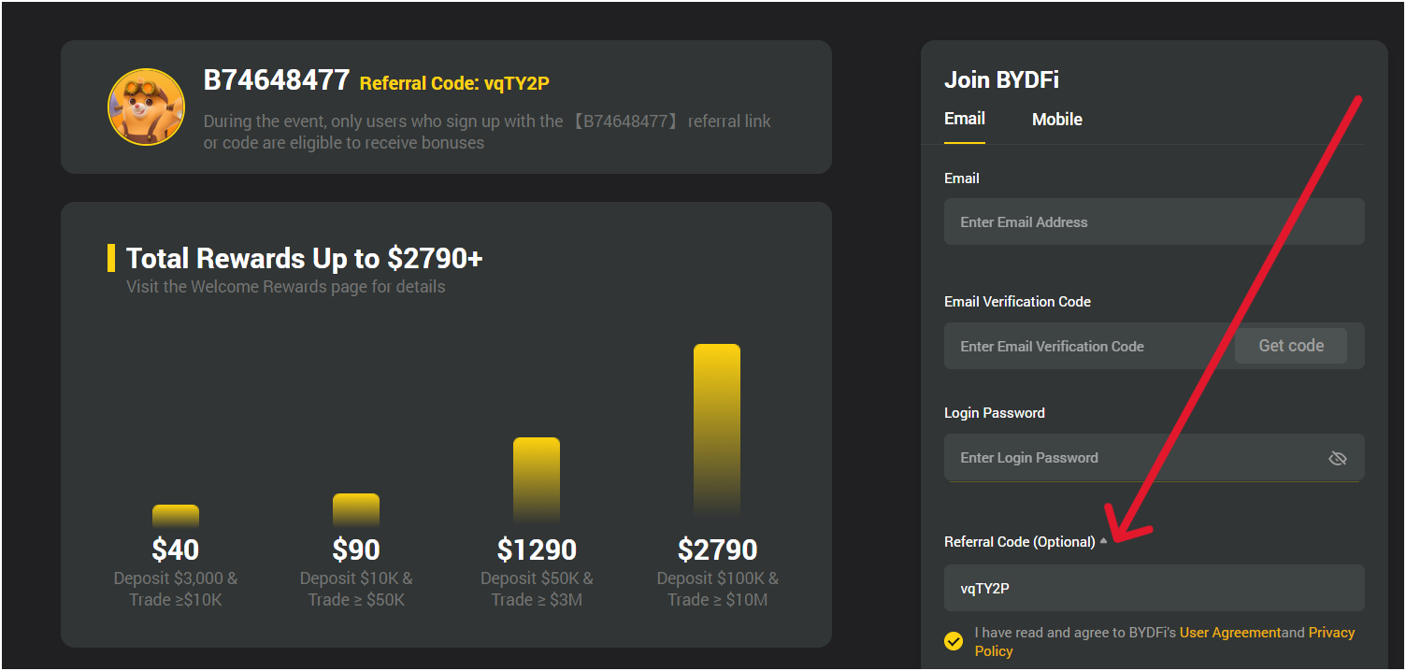Click the hamster avatar image

[146, 106]
